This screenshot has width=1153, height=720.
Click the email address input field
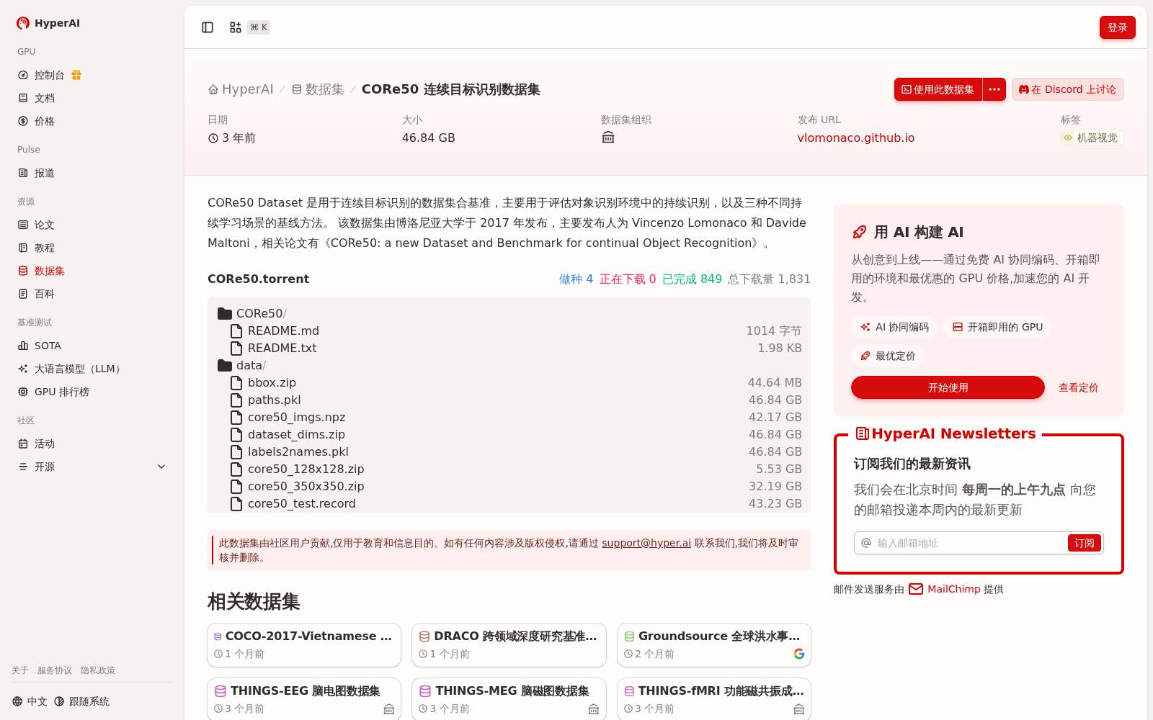[x=970, y=543]
